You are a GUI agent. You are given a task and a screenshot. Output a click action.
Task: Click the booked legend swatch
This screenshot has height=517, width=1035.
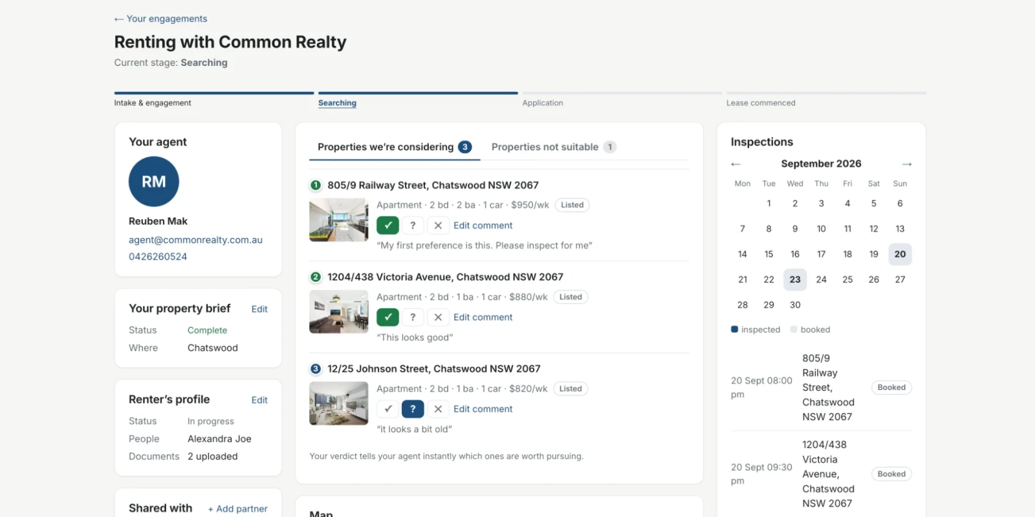click(794, 330)
